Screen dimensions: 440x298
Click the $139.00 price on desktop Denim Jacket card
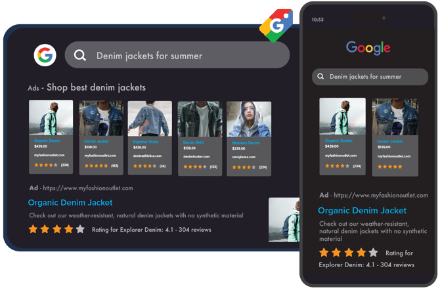pyautogui.click(x=91, y=147)
